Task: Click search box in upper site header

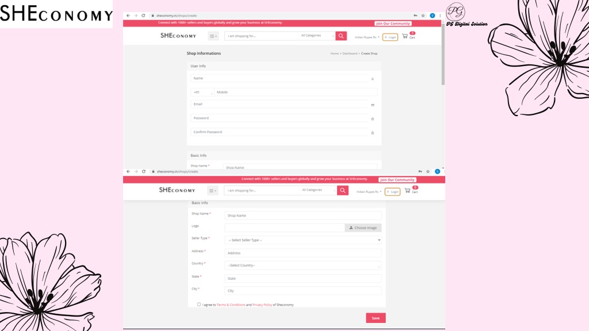Action: point(262,36)
